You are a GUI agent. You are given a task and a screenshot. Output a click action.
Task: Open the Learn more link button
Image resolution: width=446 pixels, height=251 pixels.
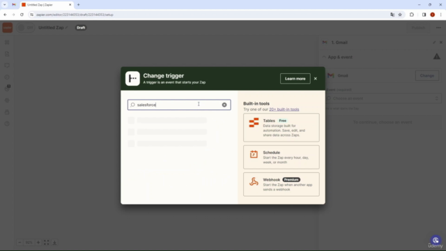coord(295,79)
